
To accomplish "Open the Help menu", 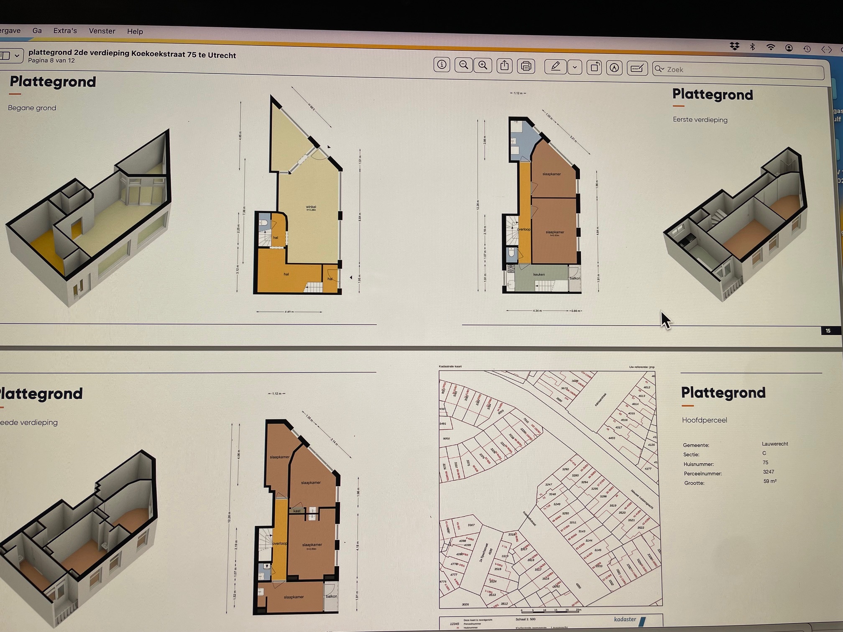I will click(x=135, y=32).
